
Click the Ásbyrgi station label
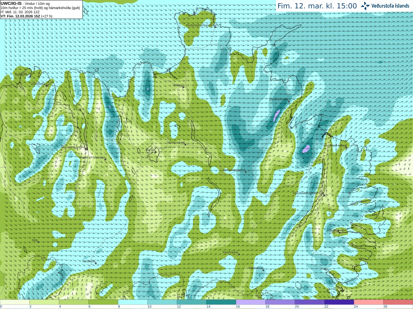(x=178, y=85)
